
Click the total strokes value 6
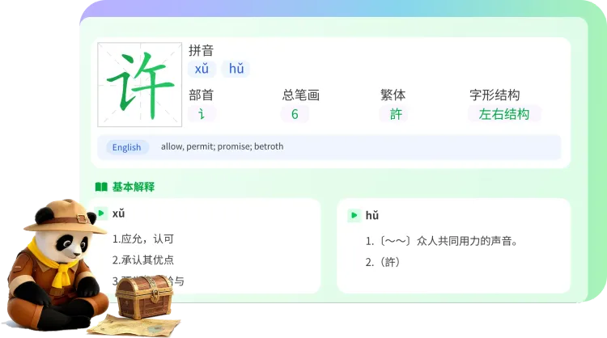[295, 114]
